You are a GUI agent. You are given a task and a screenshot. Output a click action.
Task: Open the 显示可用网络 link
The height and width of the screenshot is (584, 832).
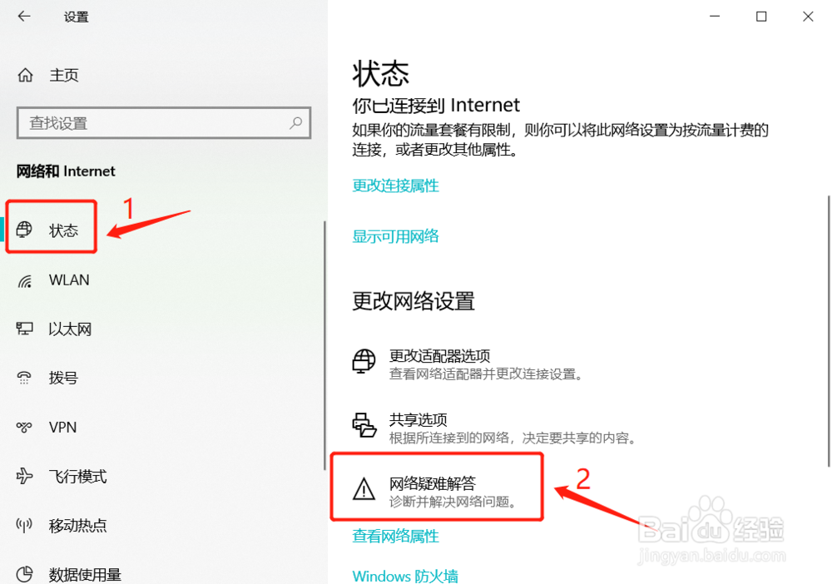tap(395, 236)
